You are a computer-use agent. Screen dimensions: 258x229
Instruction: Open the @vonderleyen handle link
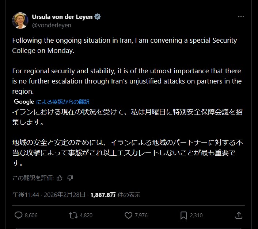coord(52,25)
